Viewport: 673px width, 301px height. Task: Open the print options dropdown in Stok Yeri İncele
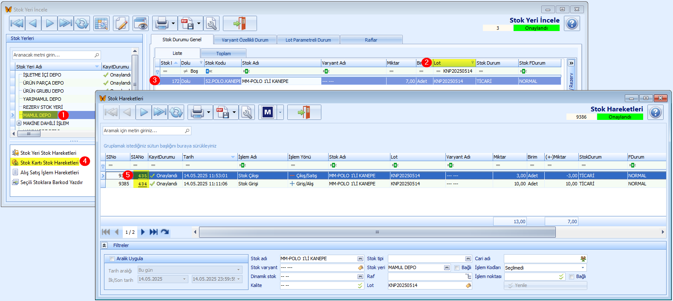coord(173,23)
